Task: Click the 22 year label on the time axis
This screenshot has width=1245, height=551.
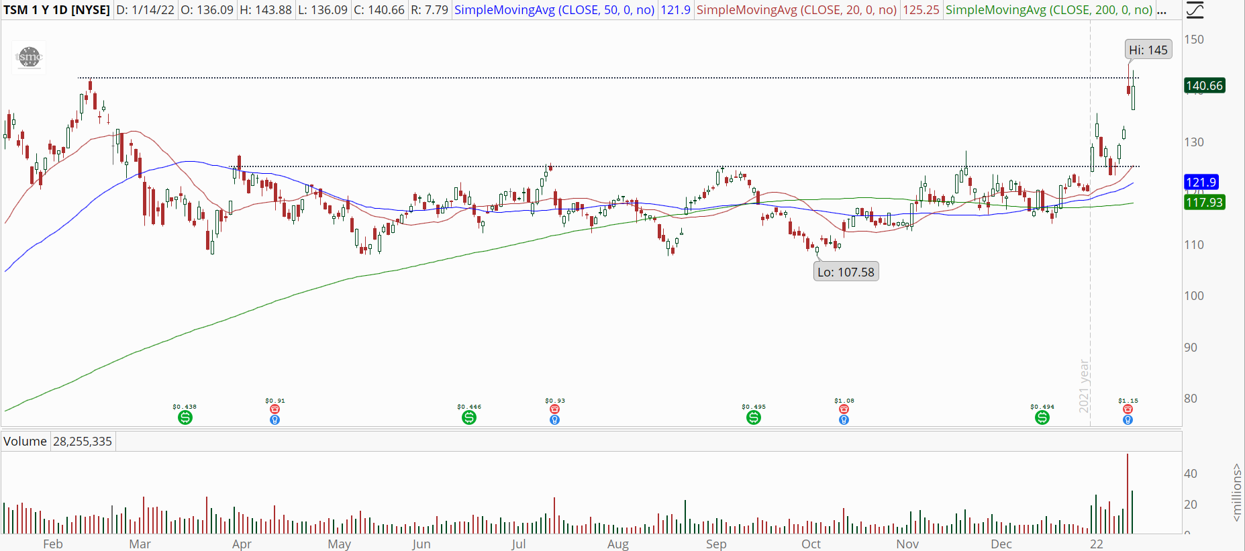Action: [x=1097, y=544]
